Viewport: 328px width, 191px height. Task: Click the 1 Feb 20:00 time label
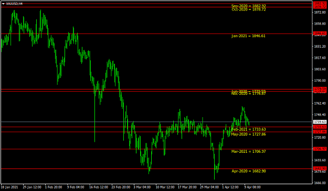pyautogui.click(x=54, y=187)
